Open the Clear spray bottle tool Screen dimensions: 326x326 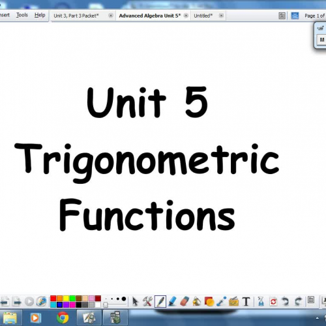261,302
